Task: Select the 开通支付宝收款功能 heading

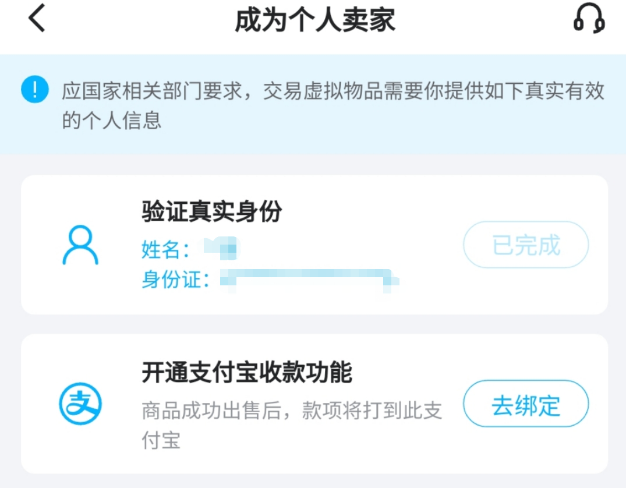Action: pos(246,372)
